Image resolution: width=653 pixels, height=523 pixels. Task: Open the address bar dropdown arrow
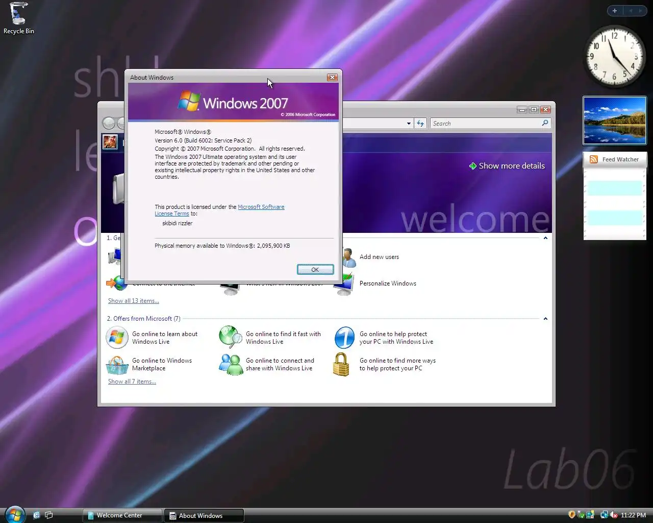(x=409, y=123)
